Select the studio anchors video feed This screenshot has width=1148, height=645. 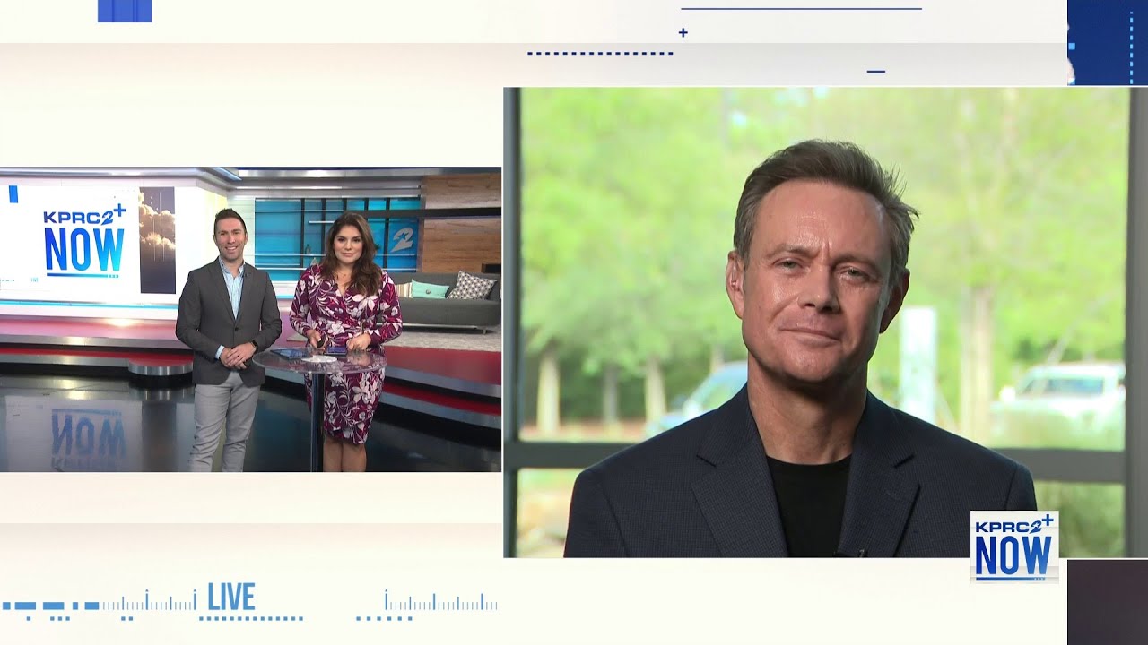(250, 319)
